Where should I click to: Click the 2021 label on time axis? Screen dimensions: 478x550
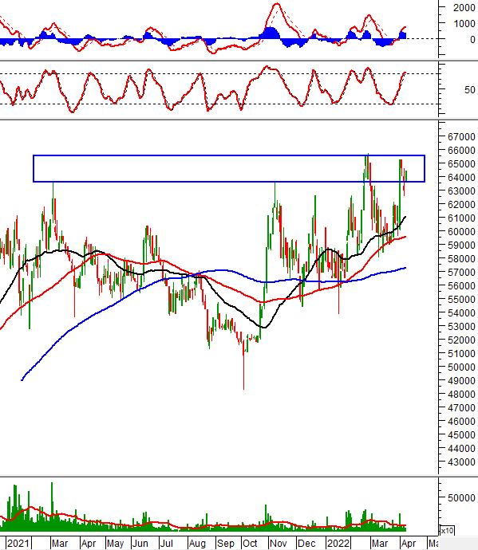click(x=18, y=544)
